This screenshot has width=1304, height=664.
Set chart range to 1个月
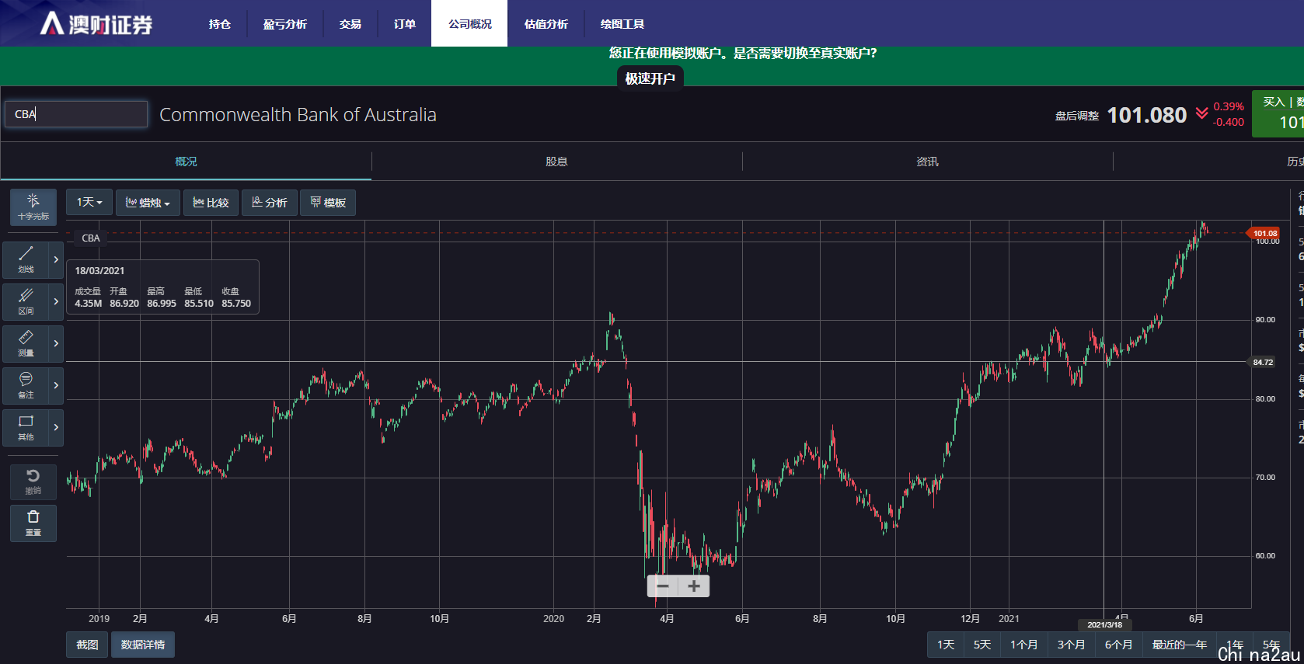click(1023, 645)
